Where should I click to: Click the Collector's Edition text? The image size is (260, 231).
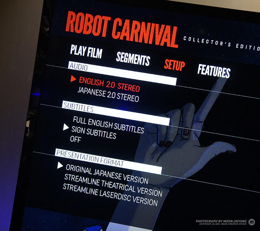click(x=221, y=43)
